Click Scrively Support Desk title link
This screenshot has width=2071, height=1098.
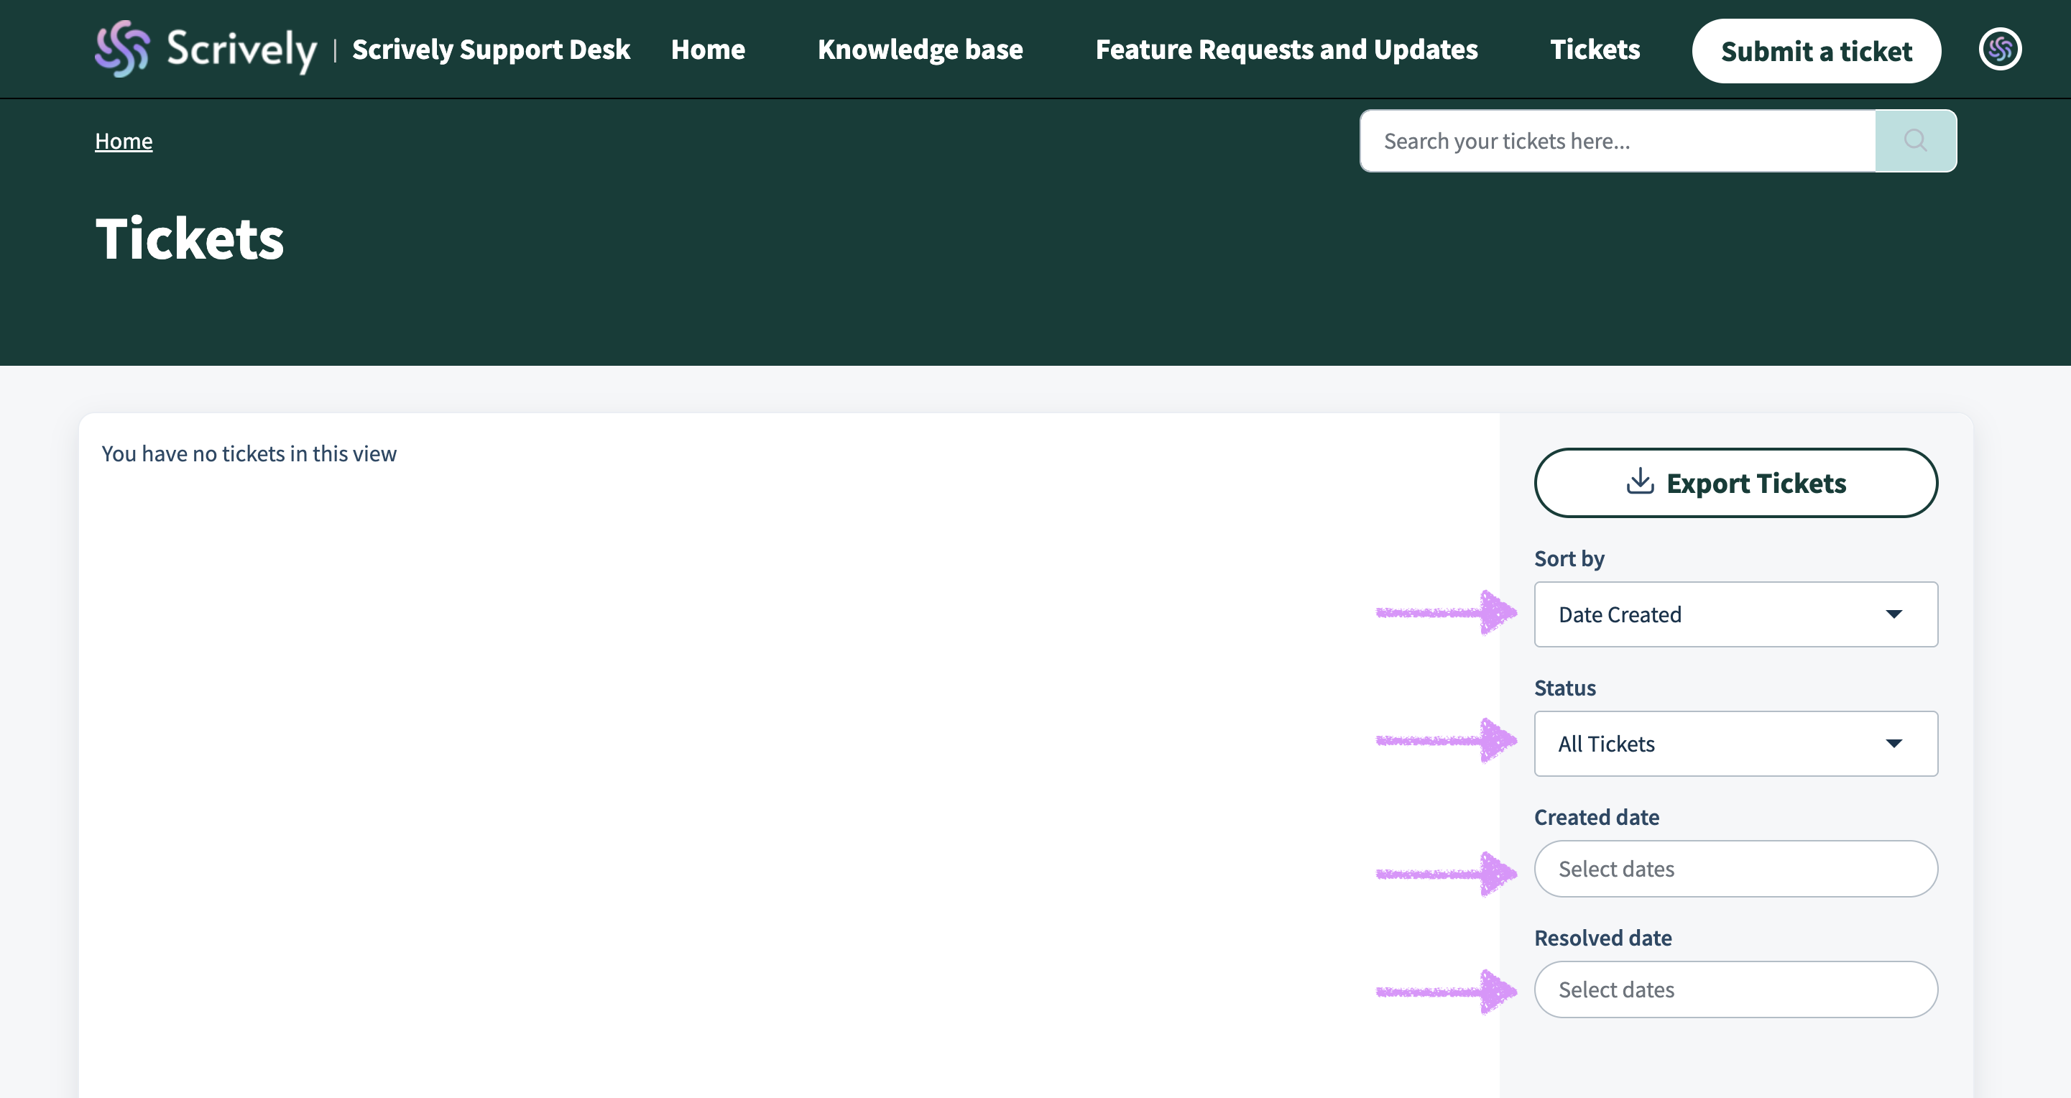pyautogui.click(x=490, y=50)
